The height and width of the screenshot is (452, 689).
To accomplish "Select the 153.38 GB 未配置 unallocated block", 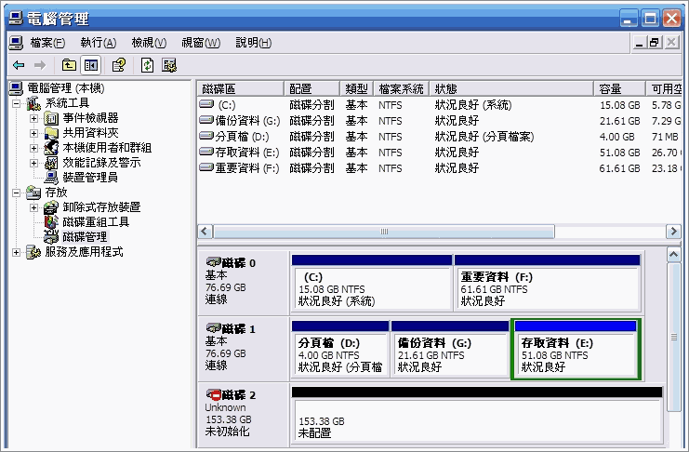I will 477,414.
